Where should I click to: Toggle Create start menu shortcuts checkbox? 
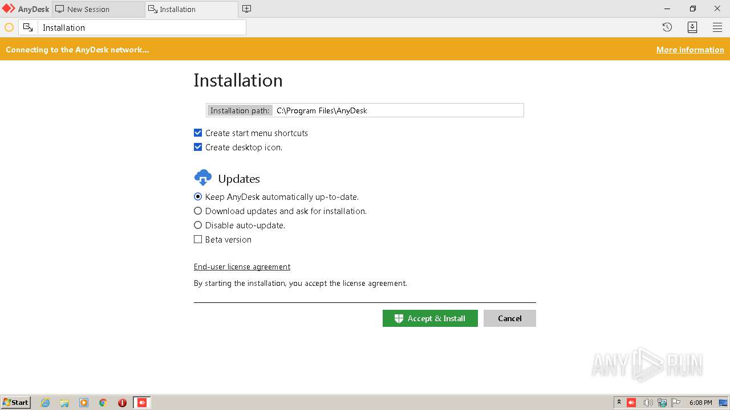[x=198, y=133]
